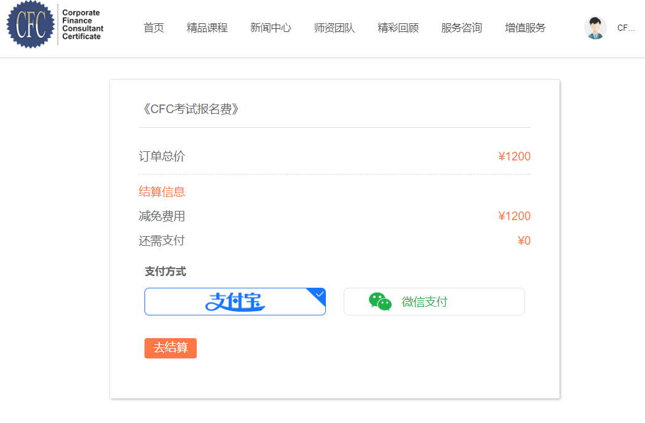Select Alipay 支付宝 payment option
645x423 pixels.
[235, 302]
